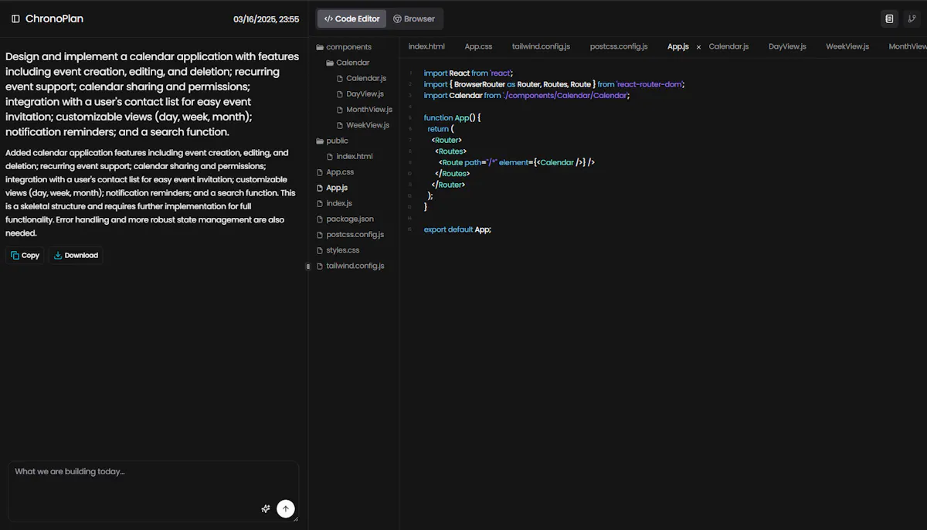Image resolution: width=927 pixels, height=530 pixels.
Task: Collapse the components folder
Action: coord(344,47)
